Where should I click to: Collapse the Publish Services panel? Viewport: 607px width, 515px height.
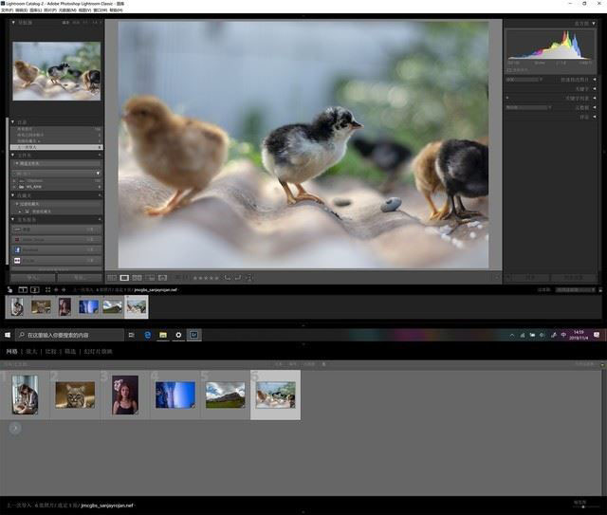click(x=13, y=219)
